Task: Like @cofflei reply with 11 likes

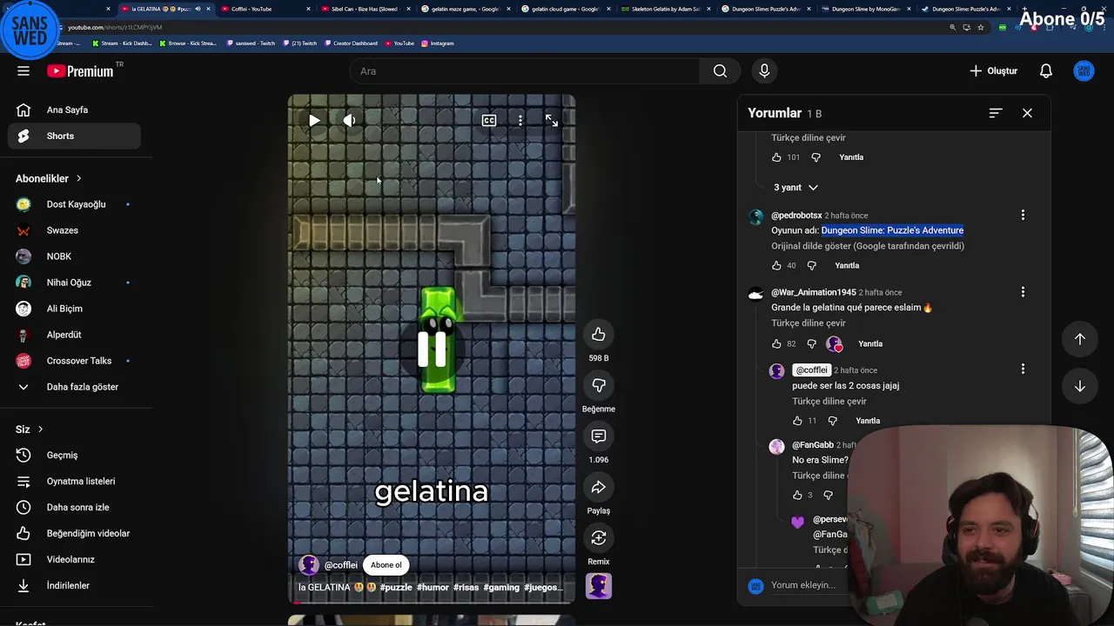Action: click(x=797, y=421)
